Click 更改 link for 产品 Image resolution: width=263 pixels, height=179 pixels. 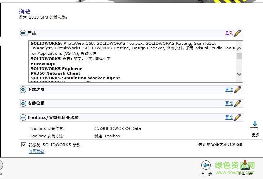(229, 33)
